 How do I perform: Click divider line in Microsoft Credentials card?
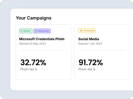[43, 50]
